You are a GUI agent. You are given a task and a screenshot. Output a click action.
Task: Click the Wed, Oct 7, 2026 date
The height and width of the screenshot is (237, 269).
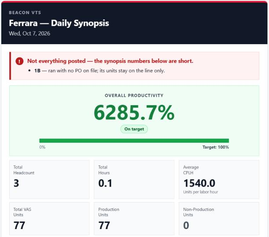pos(30,34)
